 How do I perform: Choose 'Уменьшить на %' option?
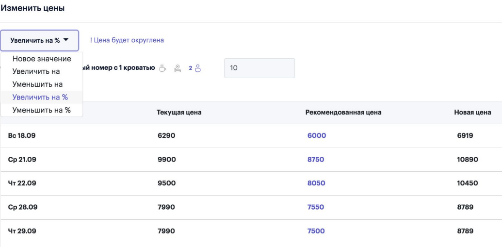[41, 110]
